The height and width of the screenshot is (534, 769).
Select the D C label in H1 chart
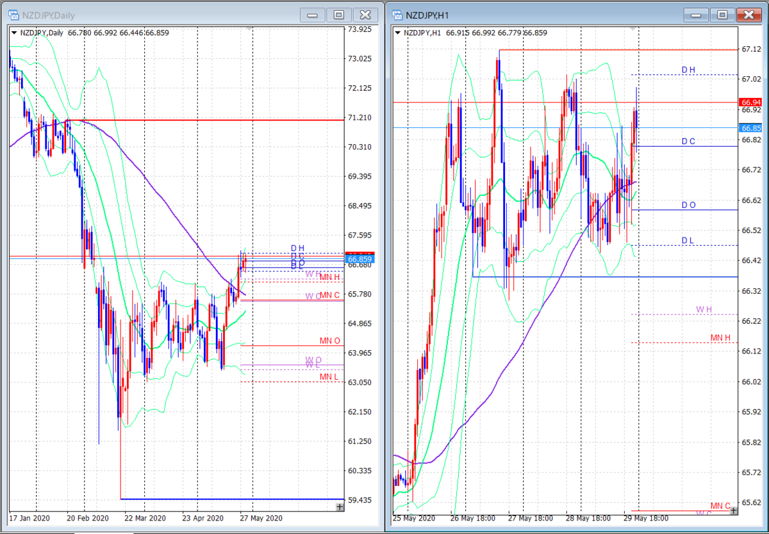click(688, 141)
